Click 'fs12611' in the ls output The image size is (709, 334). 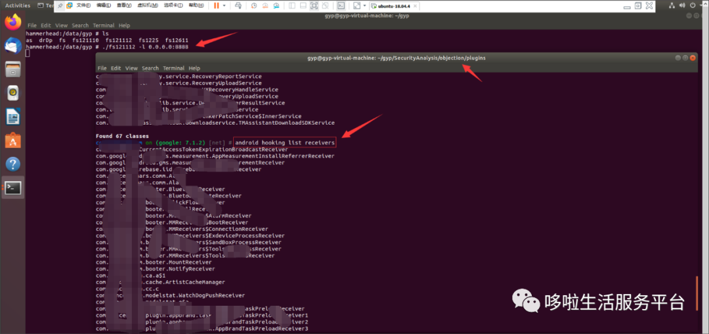(177, 40)
